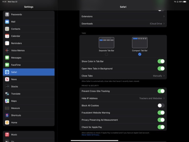
Task: Open About Safari & Privacy link
Action: (91, 135)
